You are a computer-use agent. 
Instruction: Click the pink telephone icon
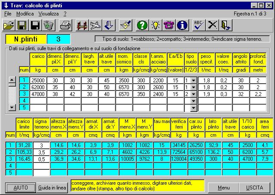tap(169, 25)
